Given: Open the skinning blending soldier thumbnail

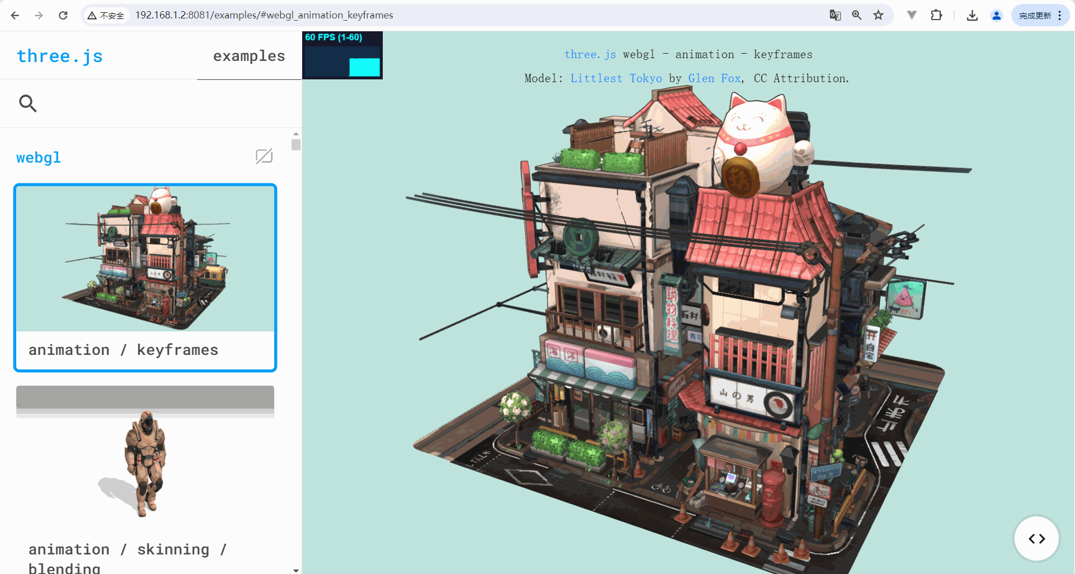Looking at the screenshot, I should coord(145,458).
